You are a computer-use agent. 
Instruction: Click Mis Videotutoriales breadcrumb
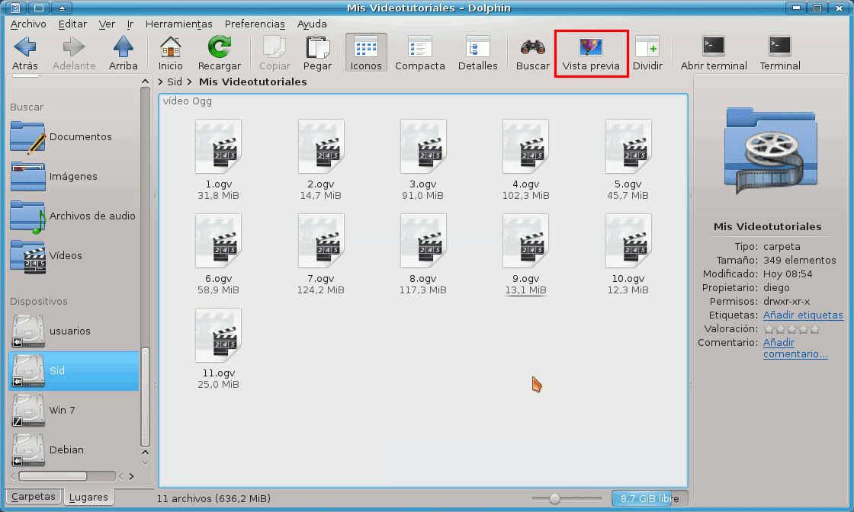252,82
